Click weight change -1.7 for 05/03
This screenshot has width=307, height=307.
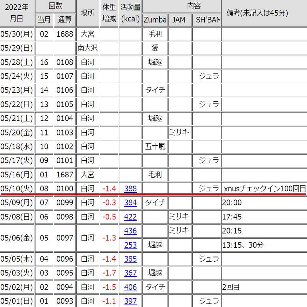point(109,273)
